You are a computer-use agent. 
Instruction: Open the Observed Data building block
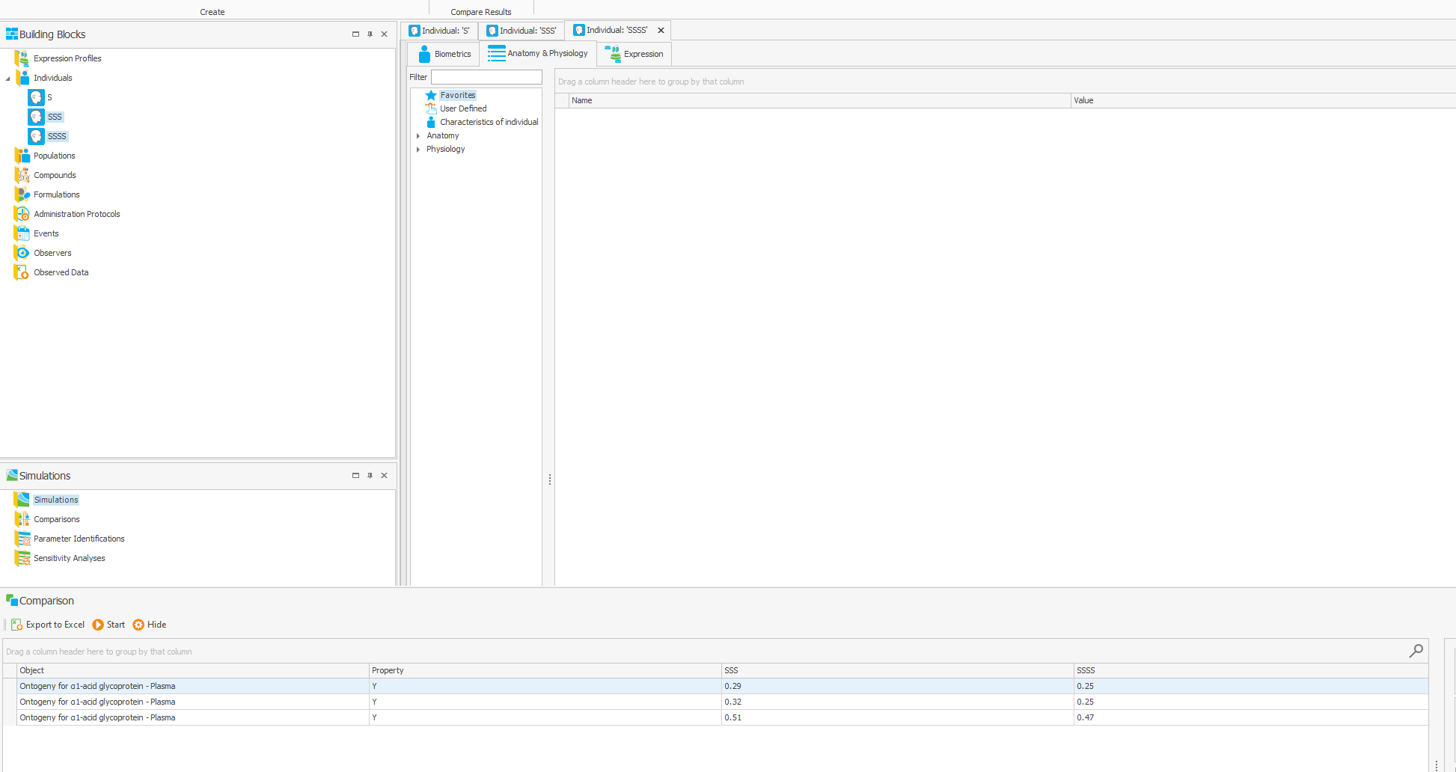click(61, 272)
